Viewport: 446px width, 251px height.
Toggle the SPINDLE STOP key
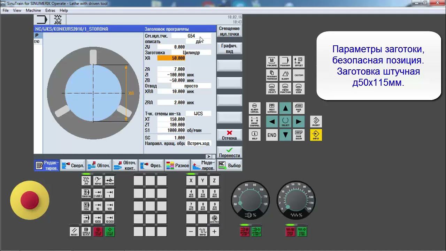pyautogui.click(x=245, y=231)
